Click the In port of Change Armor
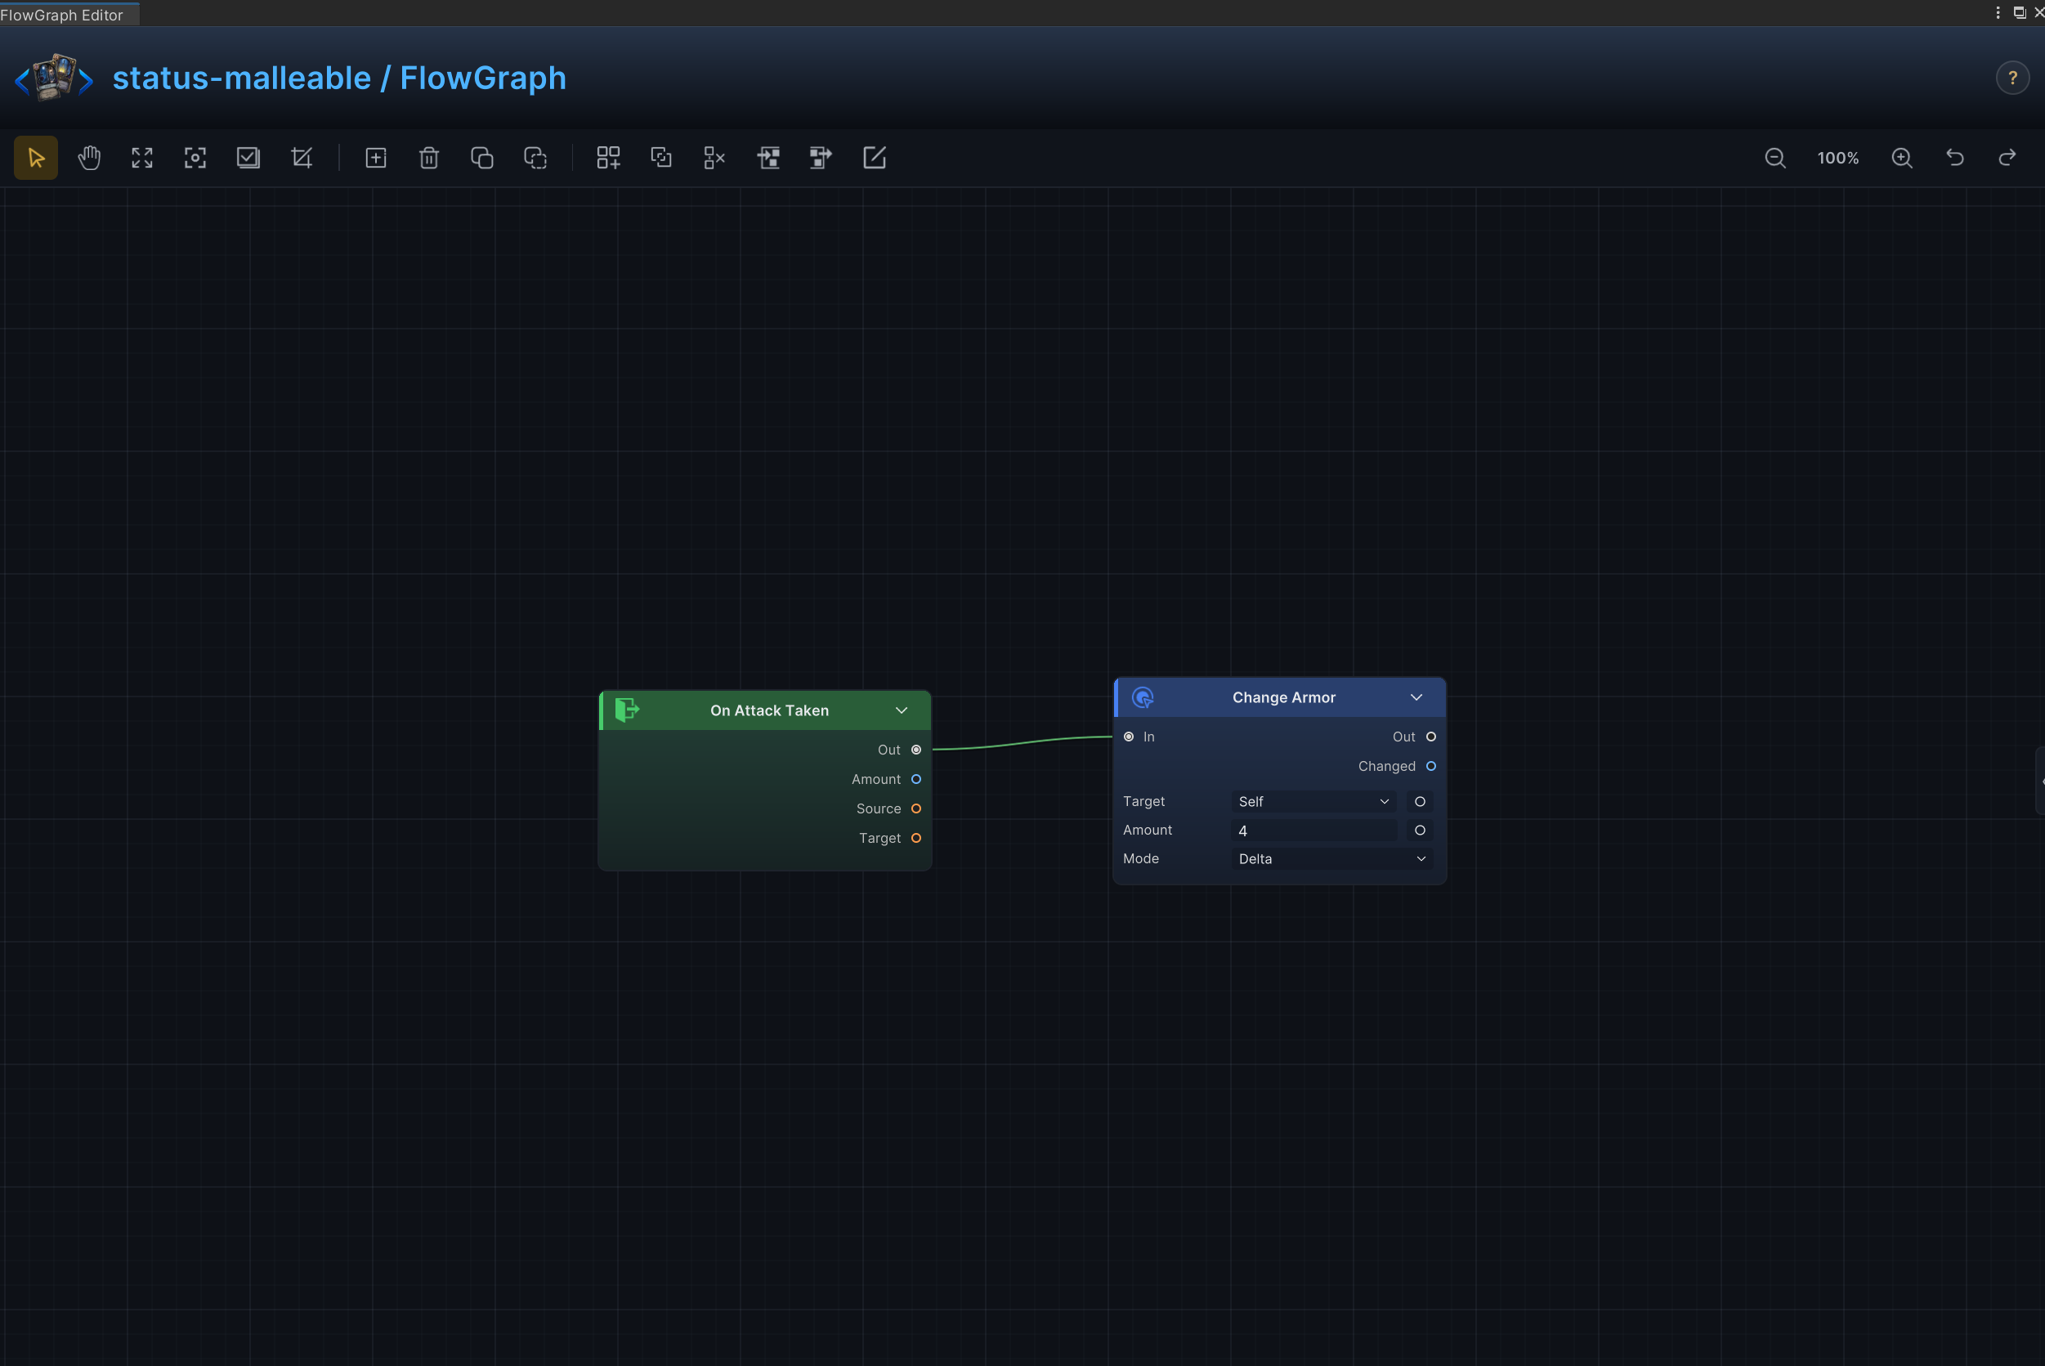The width and height of the screenshot is (2045, 1366). coord(1129,737)
